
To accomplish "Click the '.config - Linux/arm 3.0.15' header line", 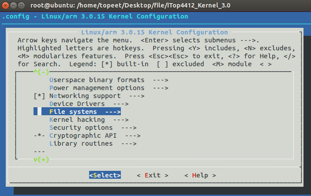I will (95, 16).
